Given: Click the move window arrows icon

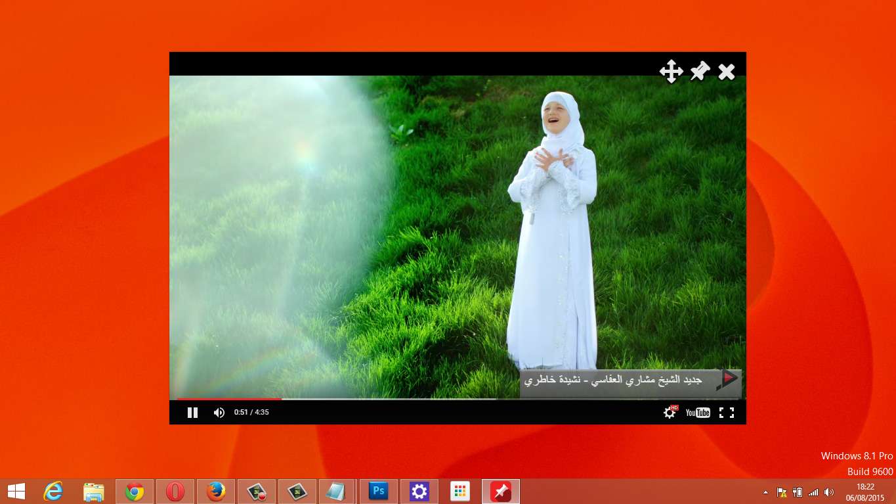Looking at the screenshot, I should pos(671,71).
